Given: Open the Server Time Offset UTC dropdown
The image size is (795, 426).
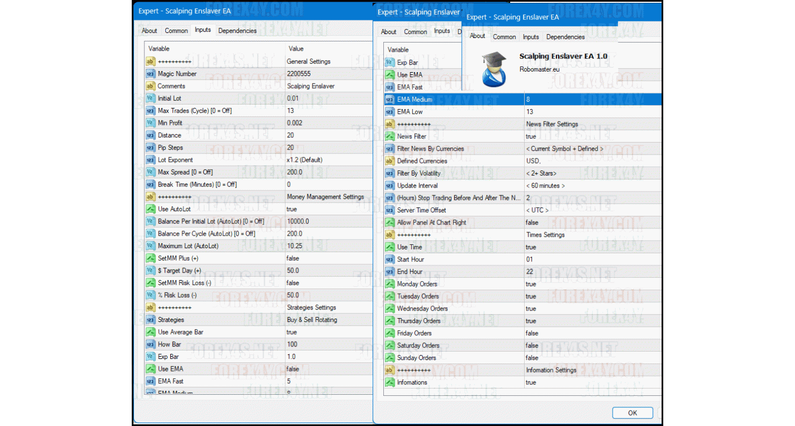Looking at the screenshot, I should tap(537, 210).
